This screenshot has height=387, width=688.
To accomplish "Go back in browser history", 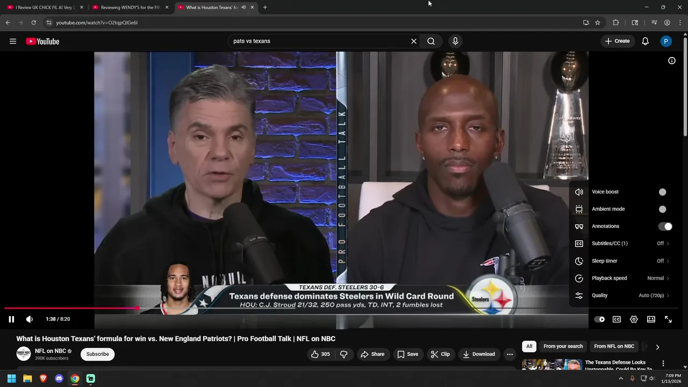I will [8, 23].
